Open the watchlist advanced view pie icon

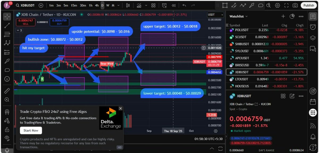pyautogui.click(x=292, y=16)
